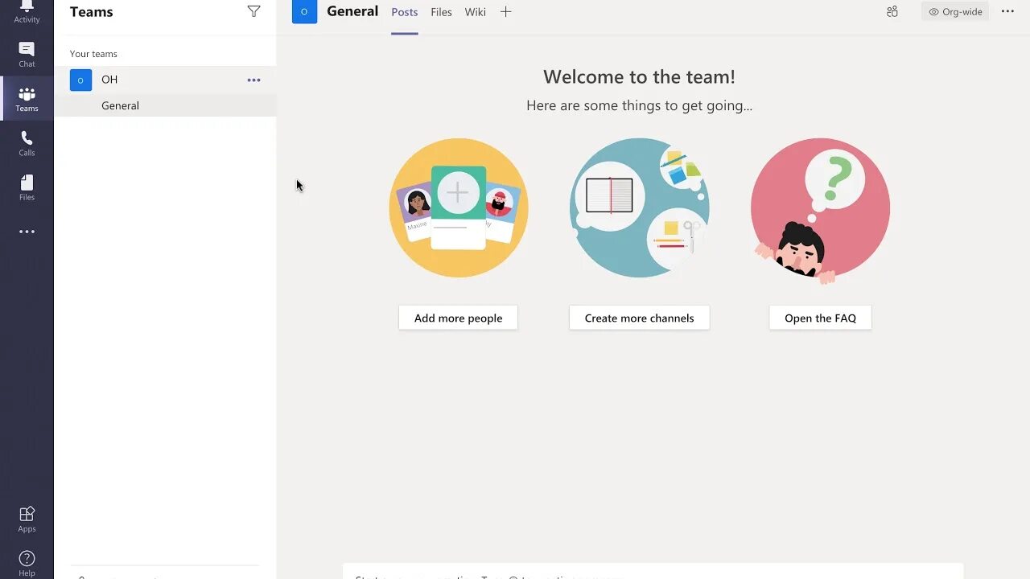Viewport: 1030px width, 579px height.
Task: Add a new tab with plus icon
Action: coord(505,11)
